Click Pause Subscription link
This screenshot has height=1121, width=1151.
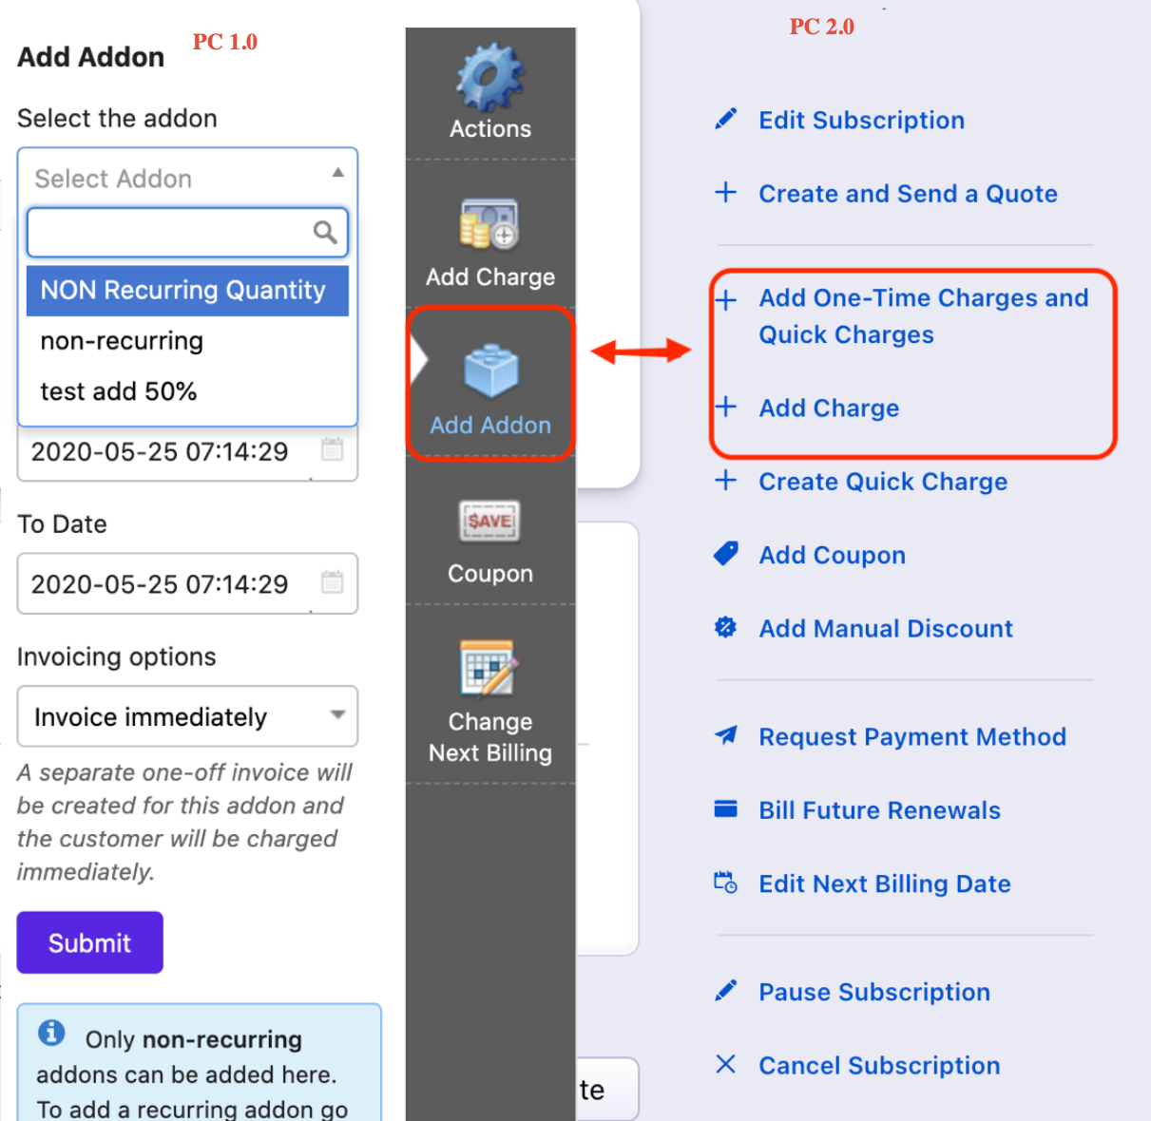873,993
